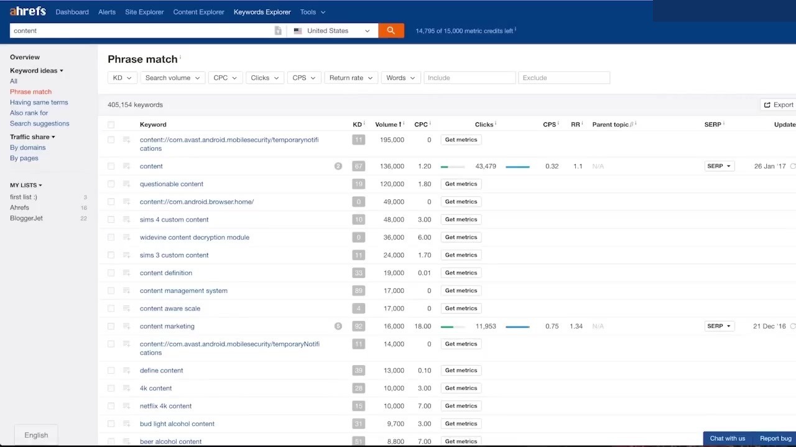This screenshot has height=447, width=796.
Task: Select Having same terms in sidebar
Action: (39, 102)
